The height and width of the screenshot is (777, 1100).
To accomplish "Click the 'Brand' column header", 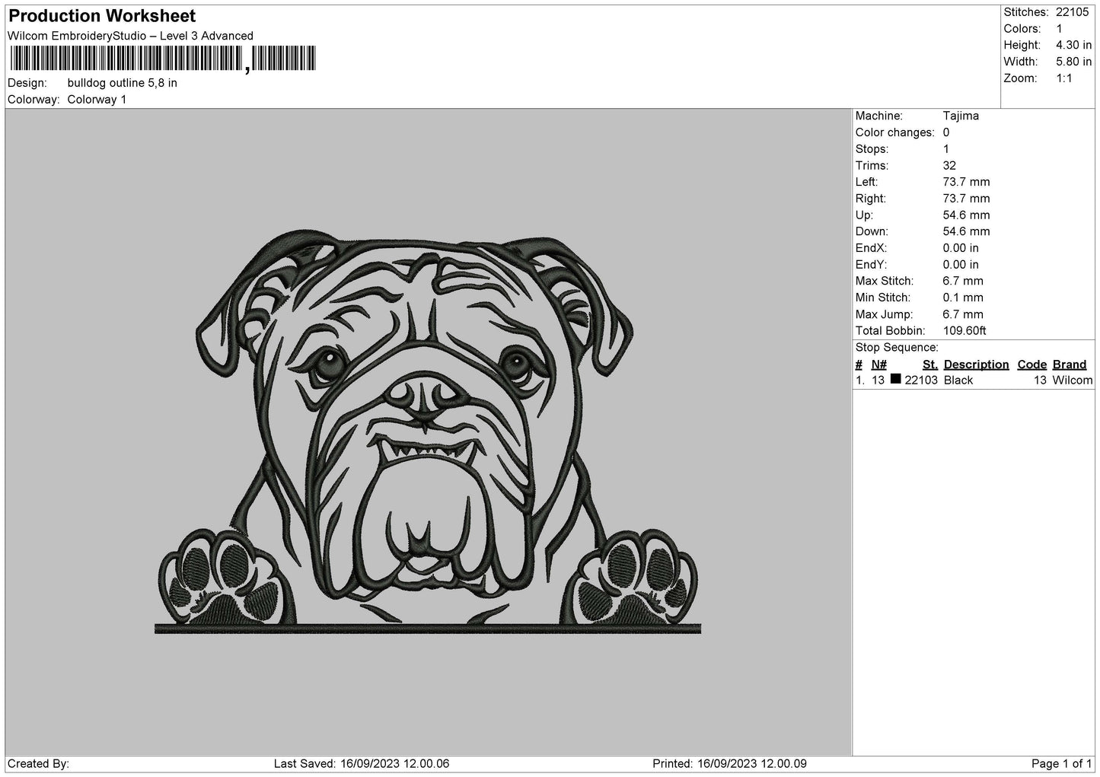I will tap(1070, 365).
